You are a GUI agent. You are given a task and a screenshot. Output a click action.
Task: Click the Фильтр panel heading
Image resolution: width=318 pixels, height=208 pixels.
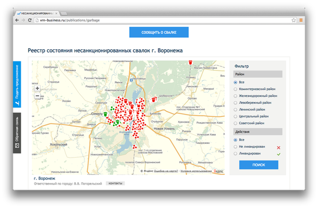(242, 66)
